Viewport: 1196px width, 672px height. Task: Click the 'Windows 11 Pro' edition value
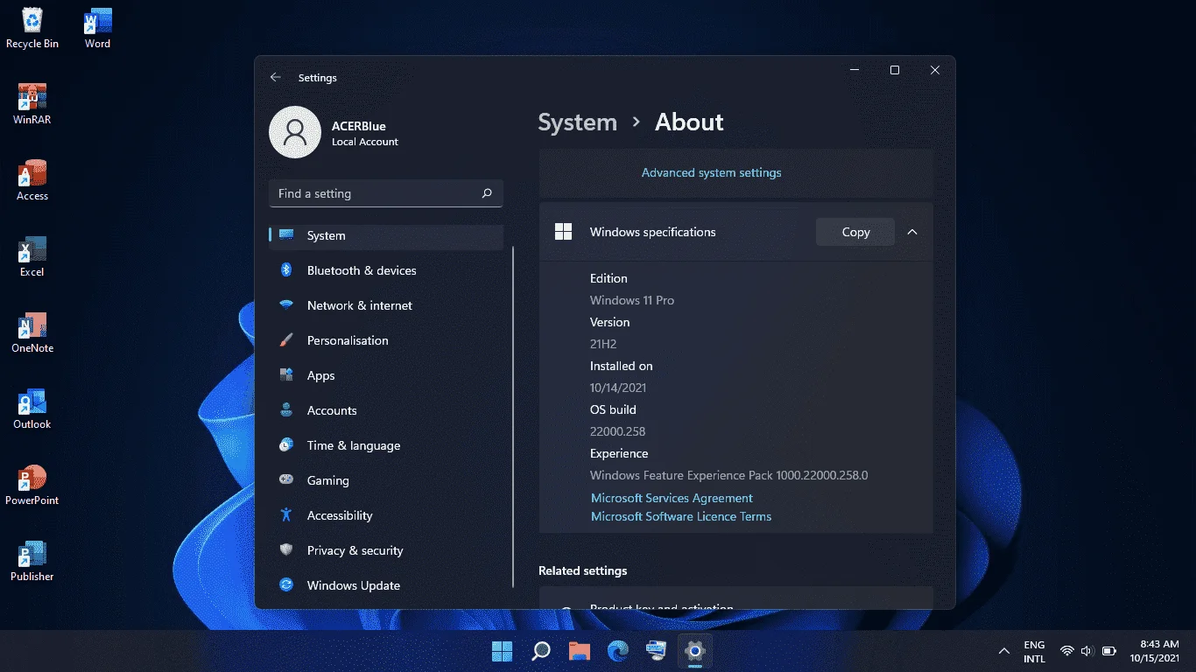(x=632, y=300)
